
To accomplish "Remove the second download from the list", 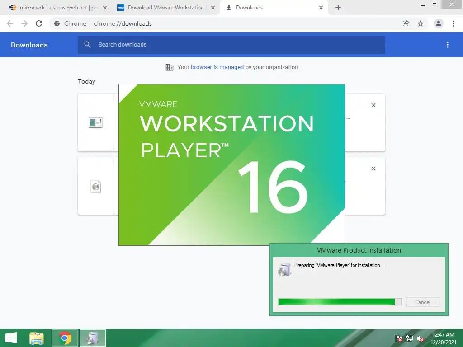I will tap(373, 169).
